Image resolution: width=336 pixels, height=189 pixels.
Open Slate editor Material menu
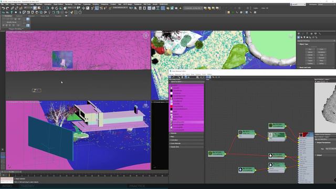pyautogui.click(x=178, y=75)
